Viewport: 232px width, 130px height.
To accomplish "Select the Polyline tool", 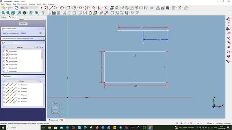I will pos(46,8).
